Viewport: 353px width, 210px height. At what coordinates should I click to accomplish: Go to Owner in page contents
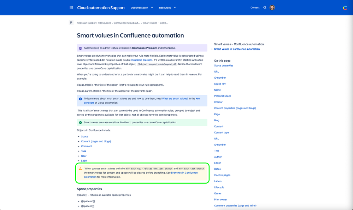point(218,193)
